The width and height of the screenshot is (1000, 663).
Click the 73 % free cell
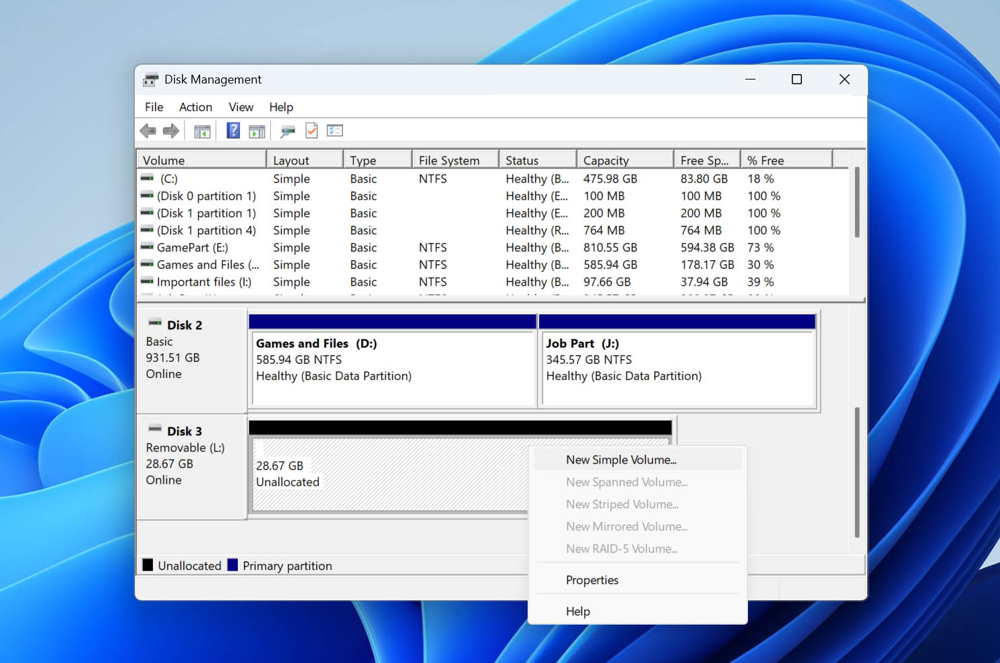760,247
